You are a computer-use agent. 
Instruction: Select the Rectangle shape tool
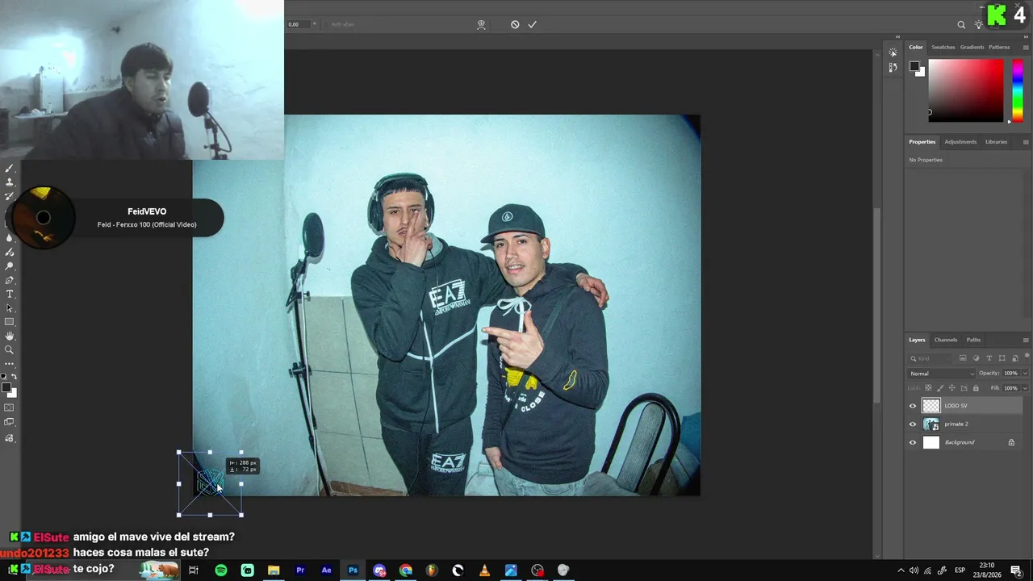point(10,322)
